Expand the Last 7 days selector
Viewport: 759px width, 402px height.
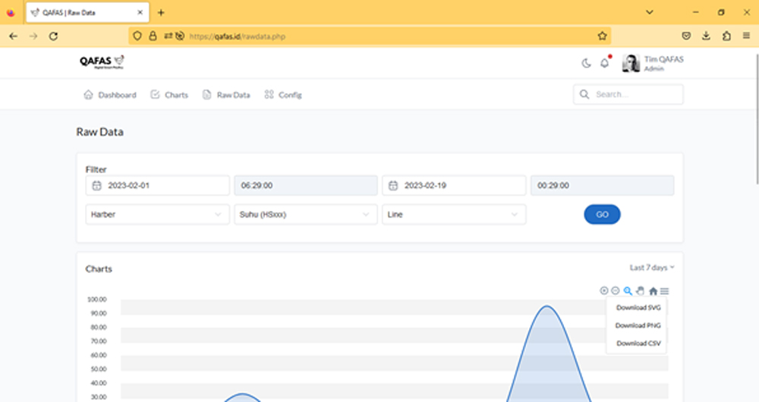pyautogui.click(x=651, y=268)
